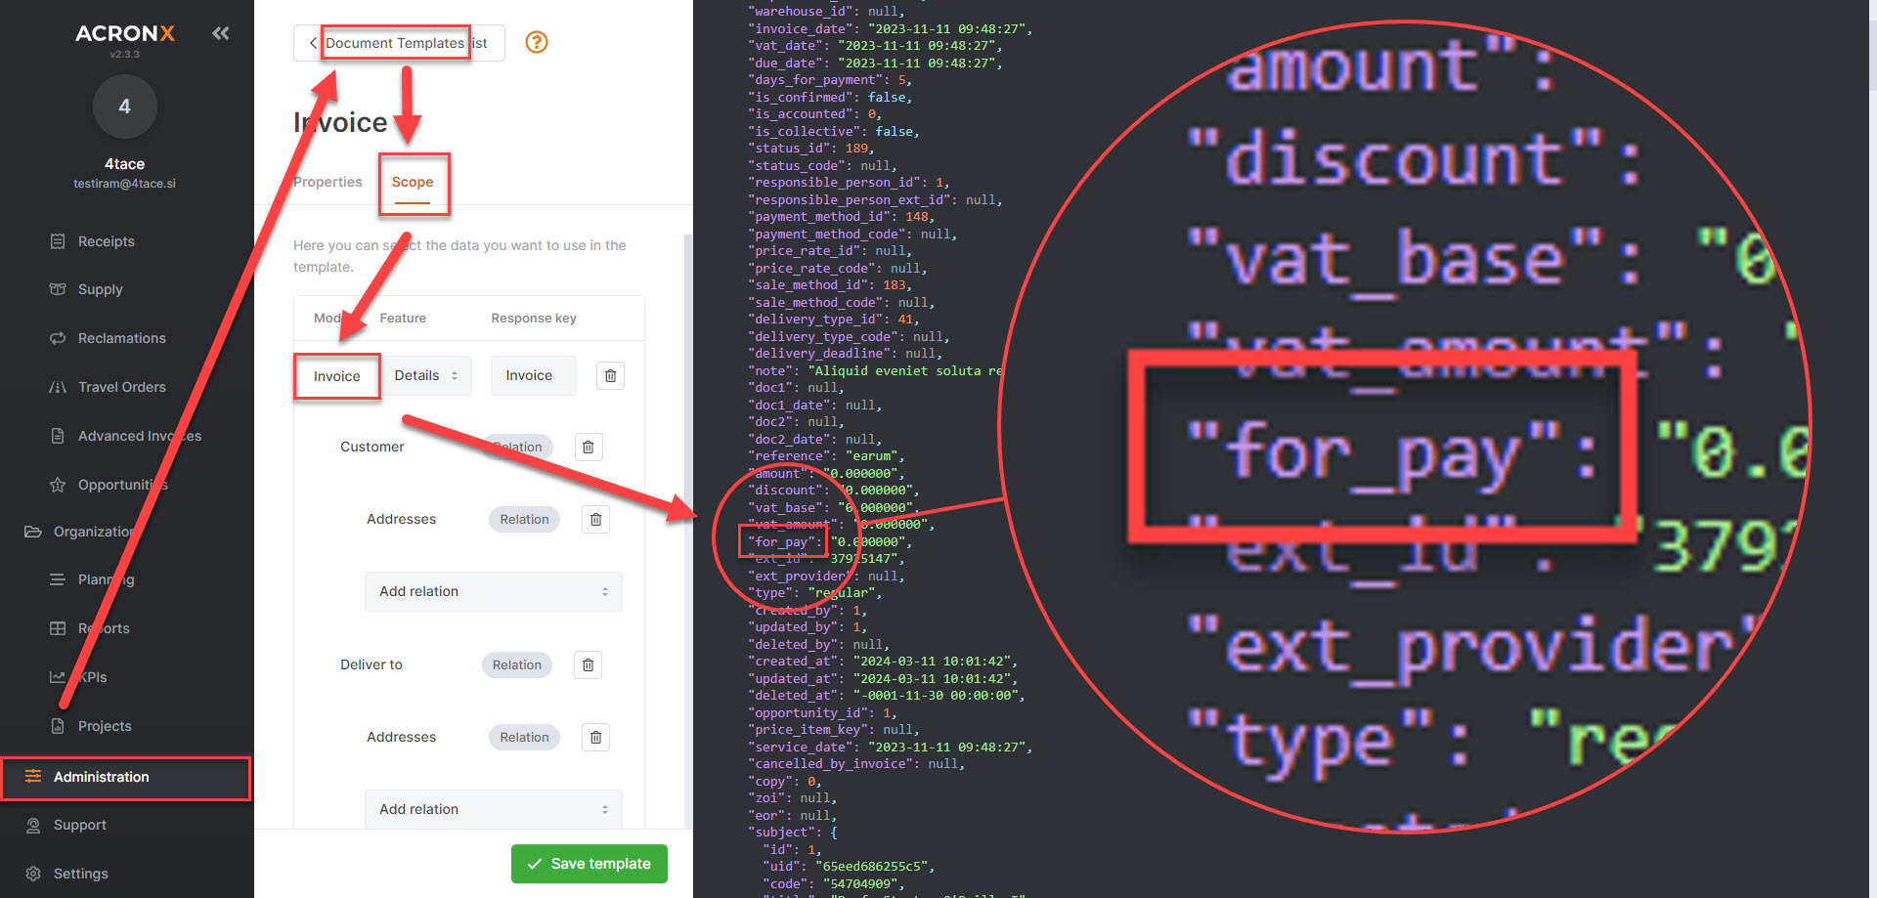This screenshot has width=1877, height=898.
Task: Open the help question mark icon
Action: 537,42
